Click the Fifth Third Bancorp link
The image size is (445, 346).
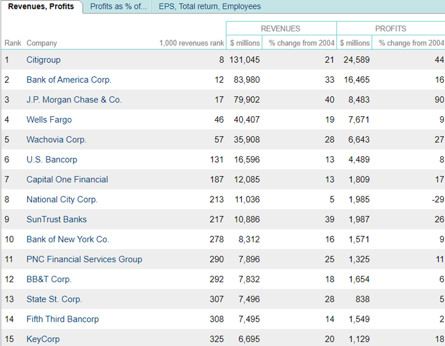(x=62, y=319)
